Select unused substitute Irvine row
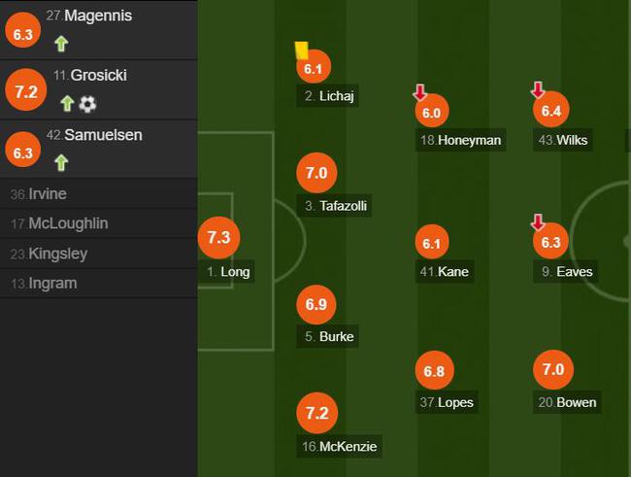Viewport: 631px width, 477px height. [x=99, y=193]
